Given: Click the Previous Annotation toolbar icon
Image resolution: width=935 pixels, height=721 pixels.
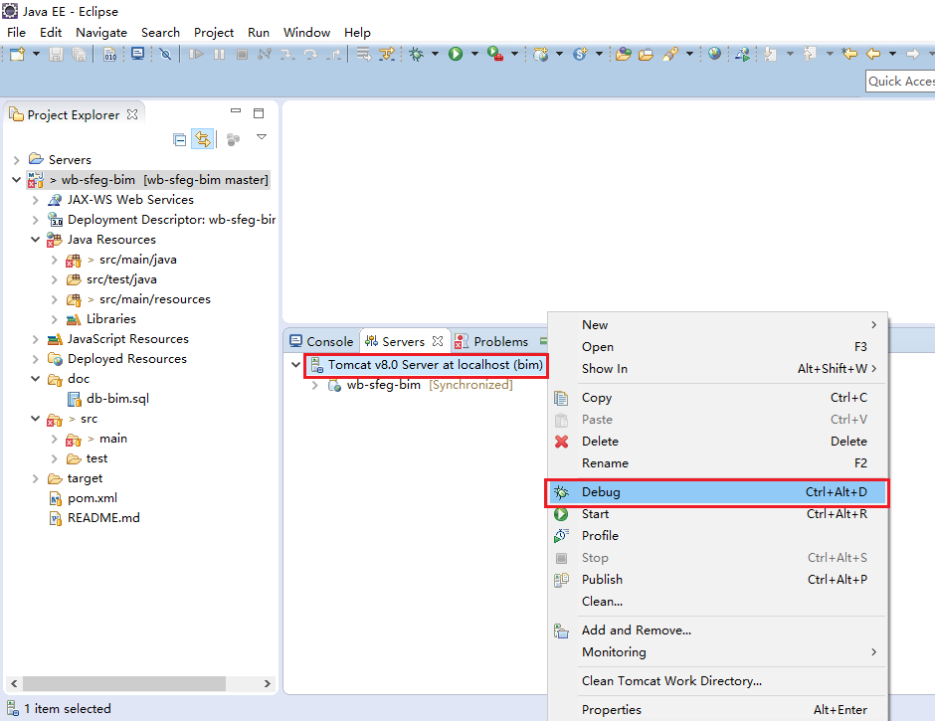Looking at the screenshot, I should coord(810,55).
